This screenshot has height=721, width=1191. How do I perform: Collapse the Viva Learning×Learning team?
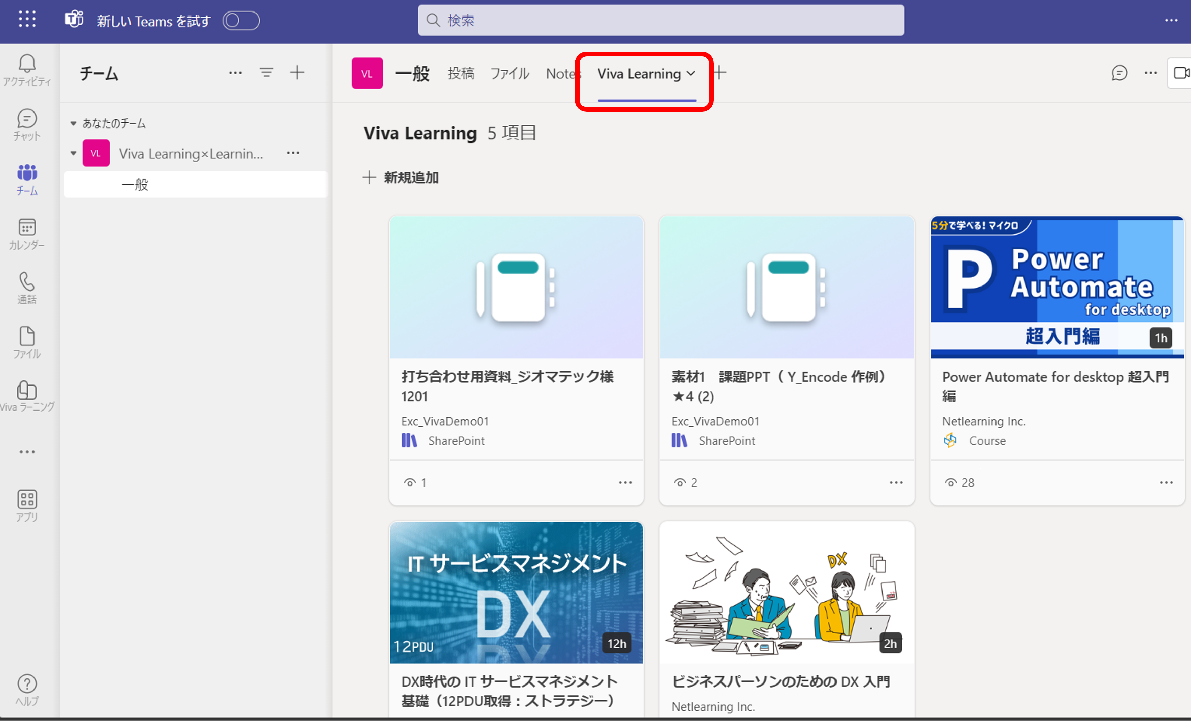73,154
